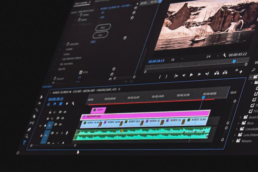Open the timeline sequence tab menu
Viewport: 258px width, 172px height.
pos(119,89)
